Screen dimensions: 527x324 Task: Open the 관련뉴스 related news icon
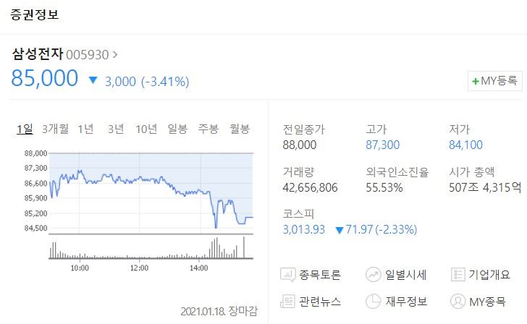click(x=287, y=301)
